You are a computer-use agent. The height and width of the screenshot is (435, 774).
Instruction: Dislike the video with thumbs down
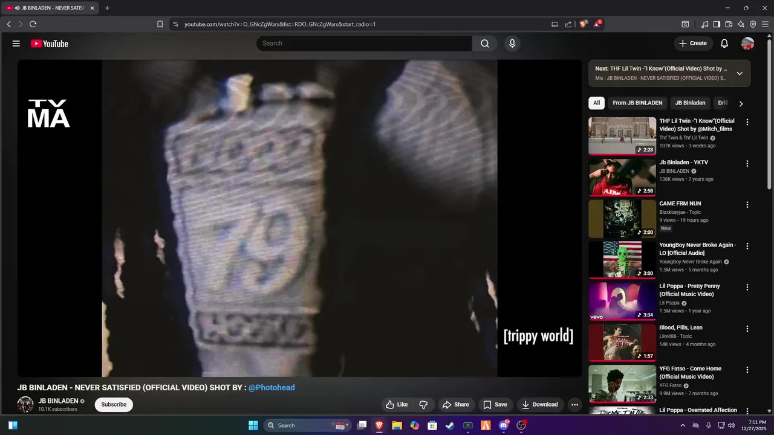(x=423, y=405)
